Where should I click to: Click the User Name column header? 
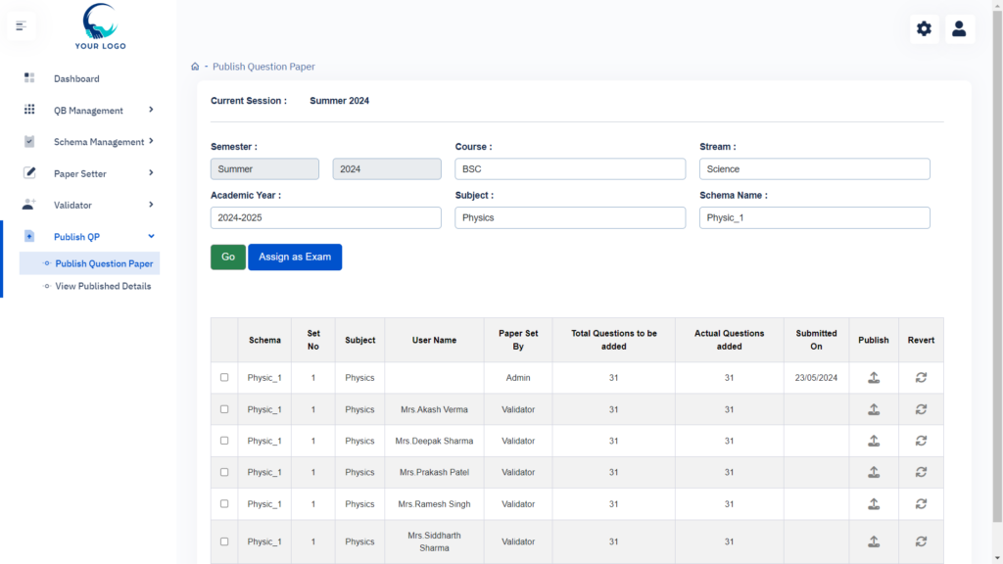(x=434, y=340)
